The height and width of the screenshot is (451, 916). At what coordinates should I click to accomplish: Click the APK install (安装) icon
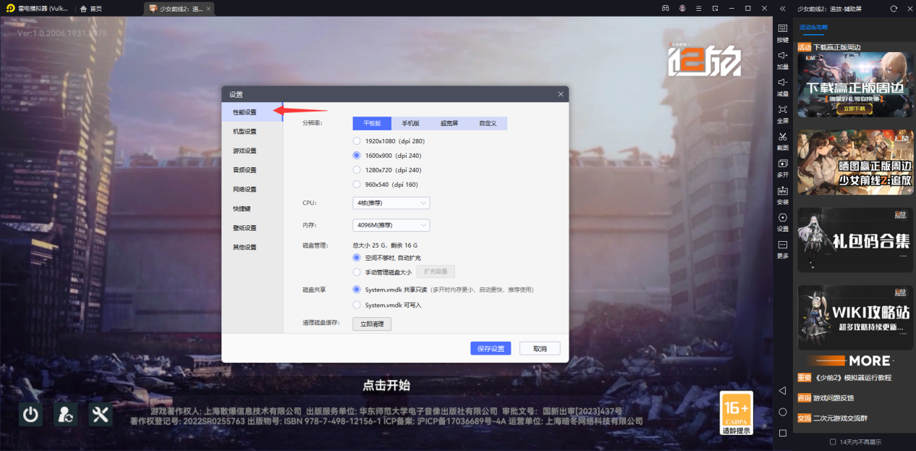click(782, 190)
